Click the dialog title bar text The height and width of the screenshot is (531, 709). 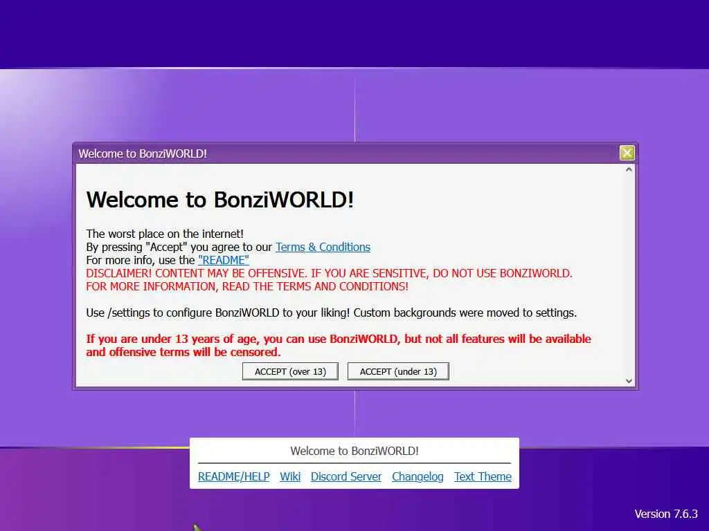(143, 153)
